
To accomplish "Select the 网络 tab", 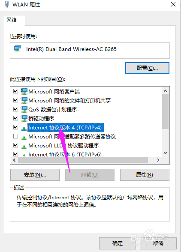I will tap(12, 20).
